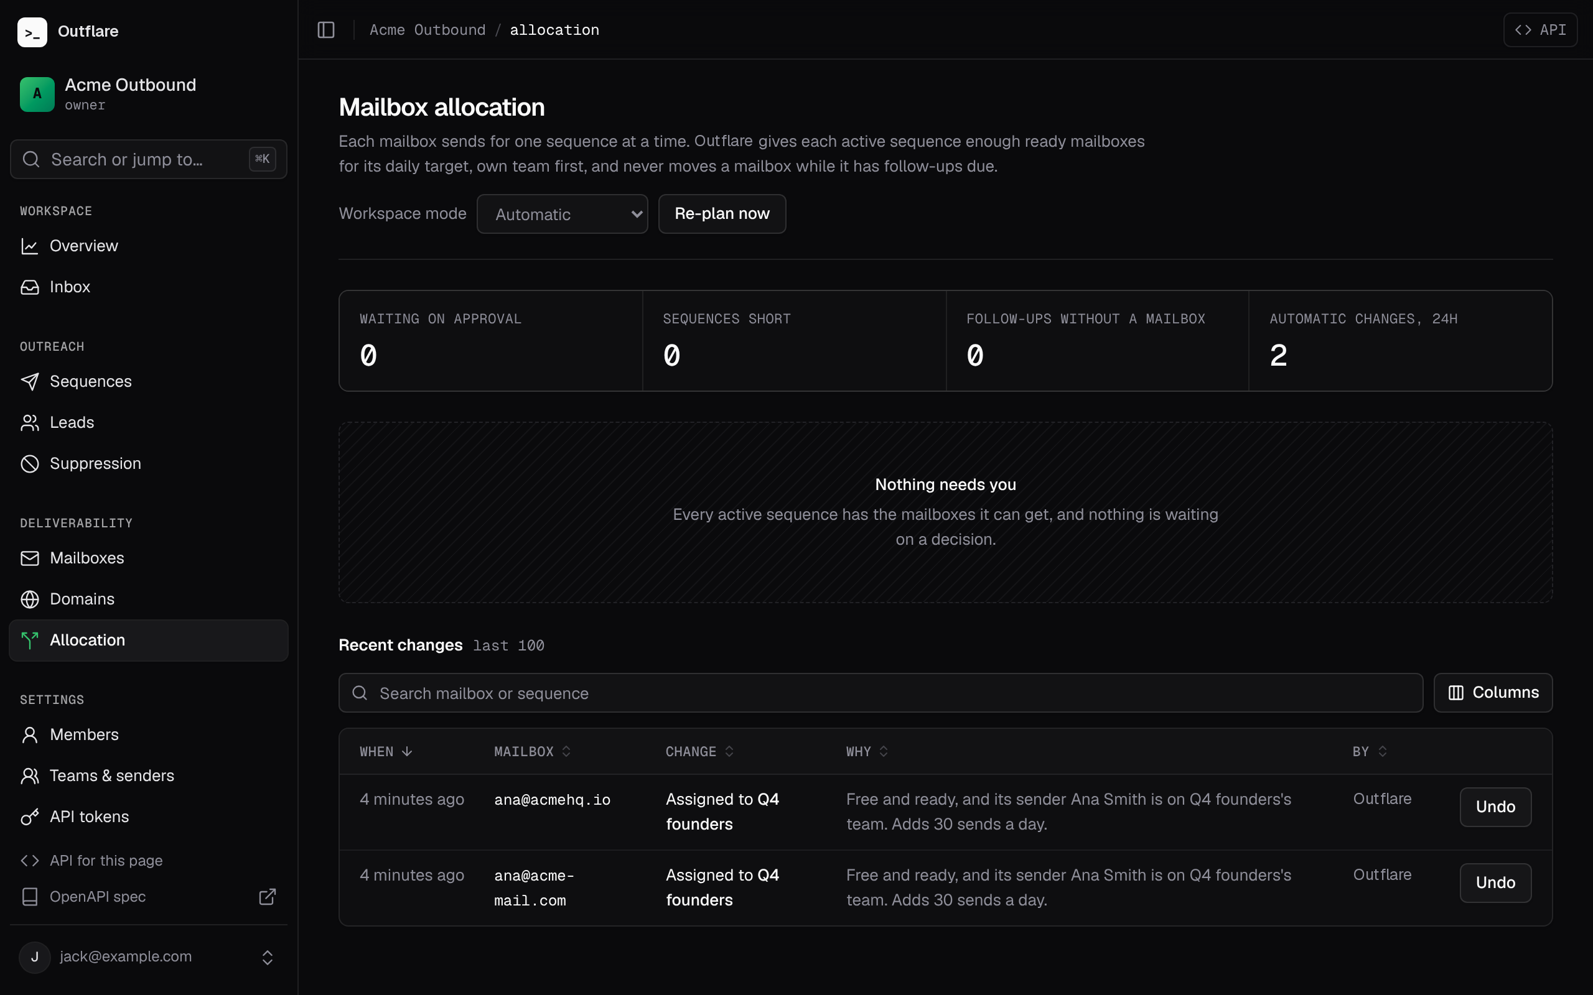This screenshot has width=1593, height=995.
Task: Click the Recent changes heading
Action: coord(400,645)
